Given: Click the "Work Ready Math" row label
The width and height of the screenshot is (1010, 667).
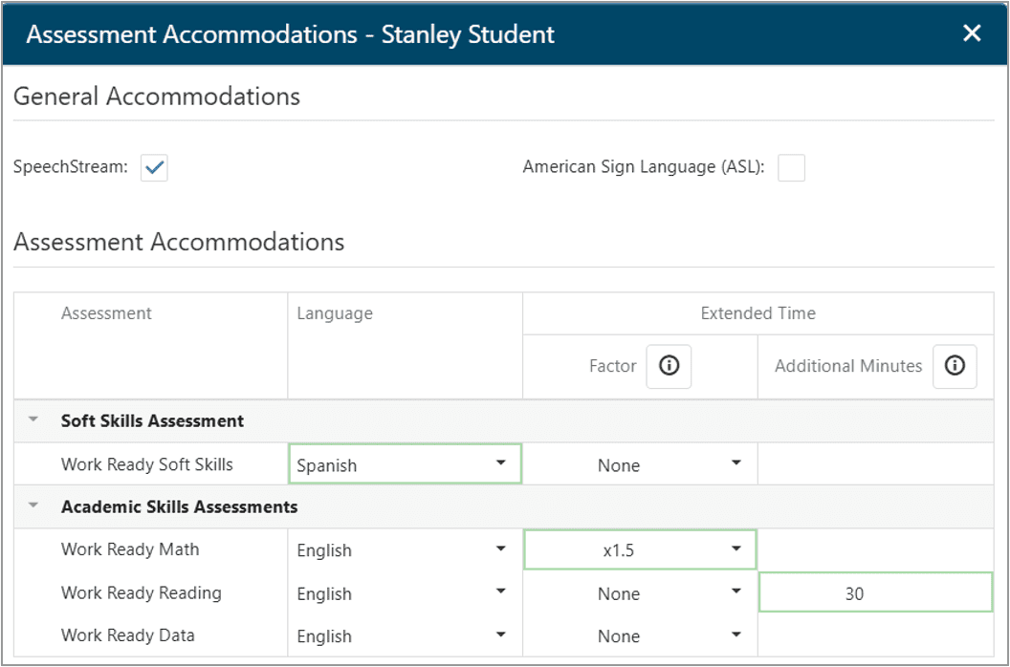Looking at the screenshot, I should (x=130, y=549).
